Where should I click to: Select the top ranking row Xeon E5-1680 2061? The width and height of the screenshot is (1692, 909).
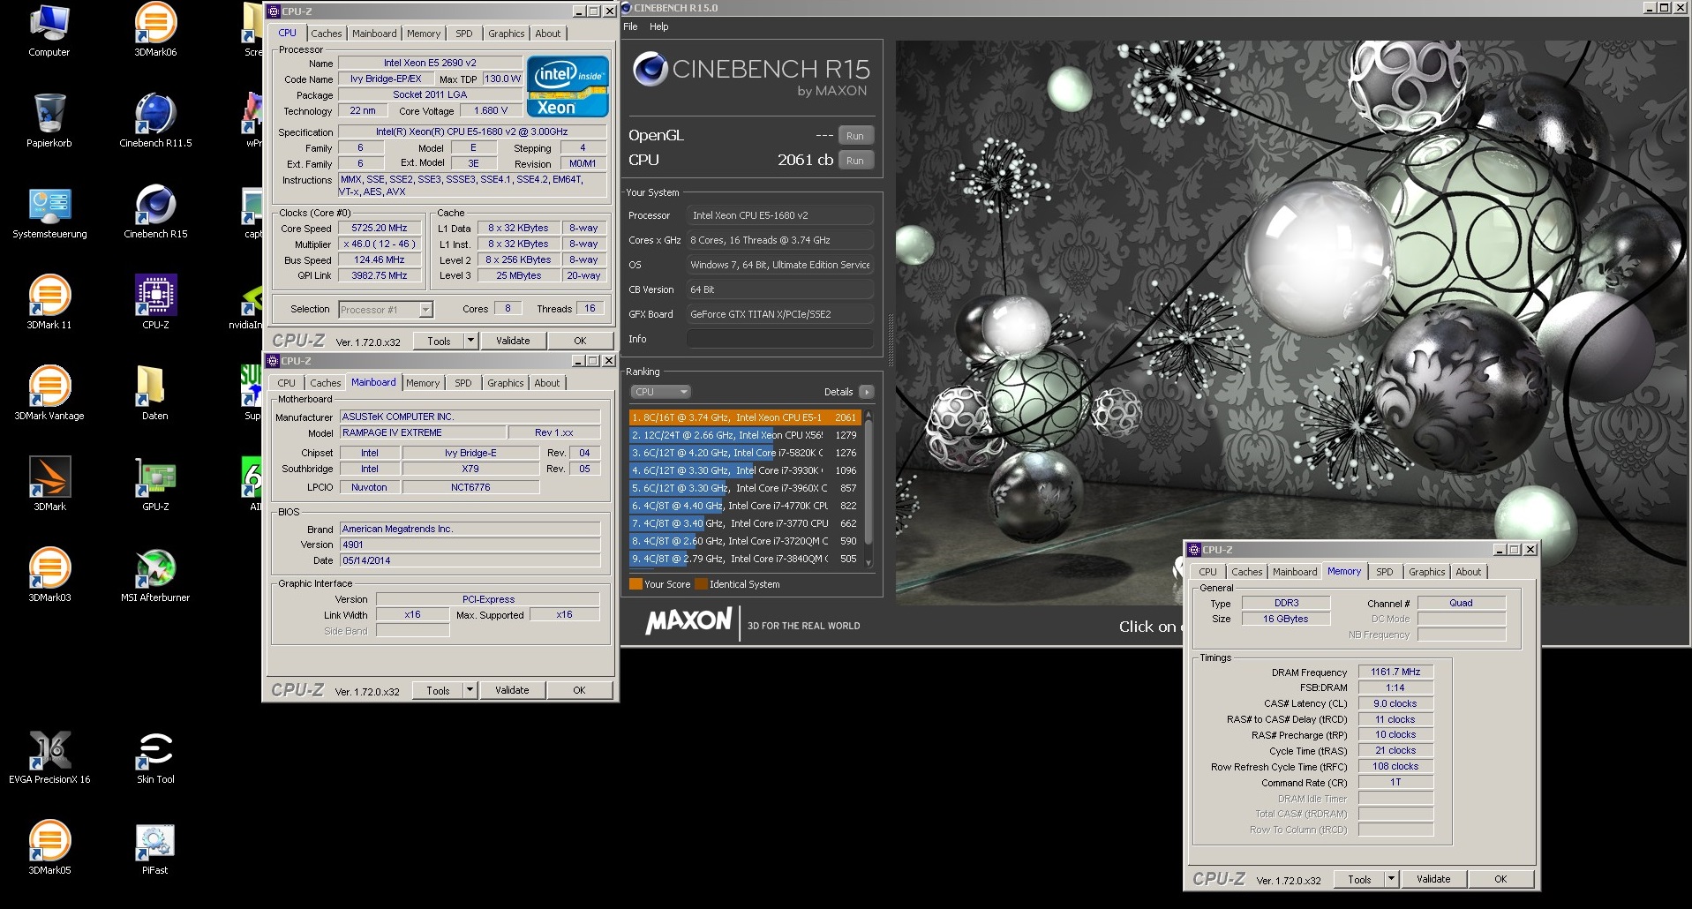(745, 417)
